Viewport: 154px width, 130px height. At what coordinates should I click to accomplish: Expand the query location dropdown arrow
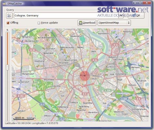click(x=121, y=16)
